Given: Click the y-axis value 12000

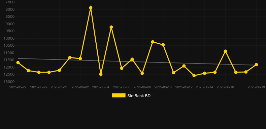Looking at the screenshot, I should point(9,68).
